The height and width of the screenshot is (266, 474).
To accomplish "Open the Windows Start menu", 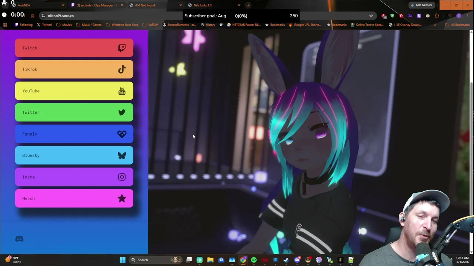I will [x=123, y=260].
